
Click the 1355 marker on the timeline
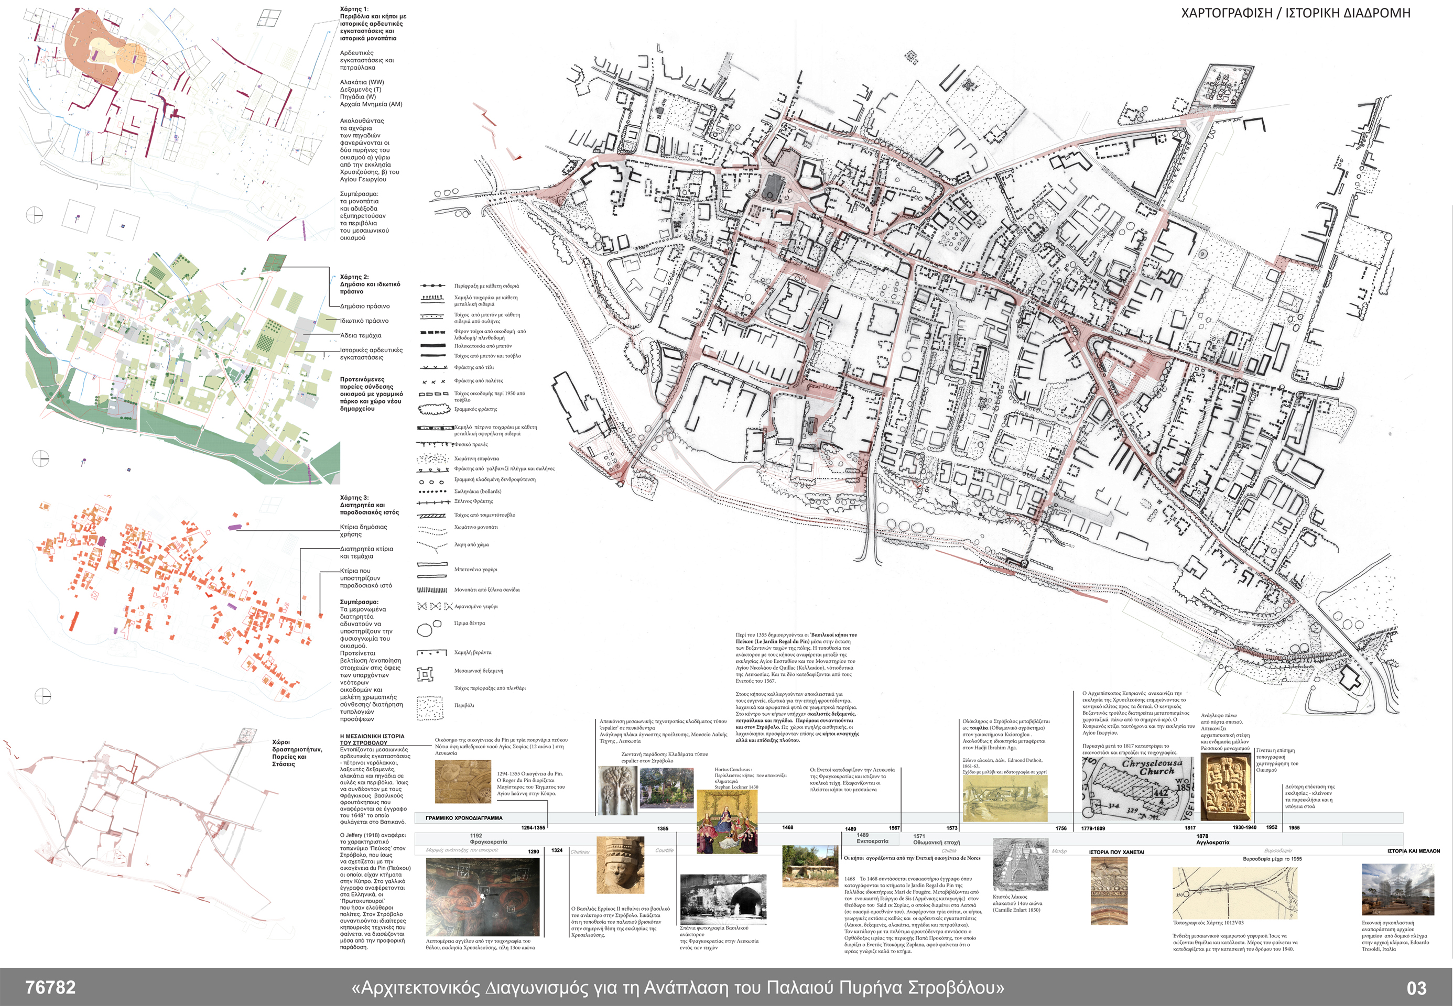(662, 828)
